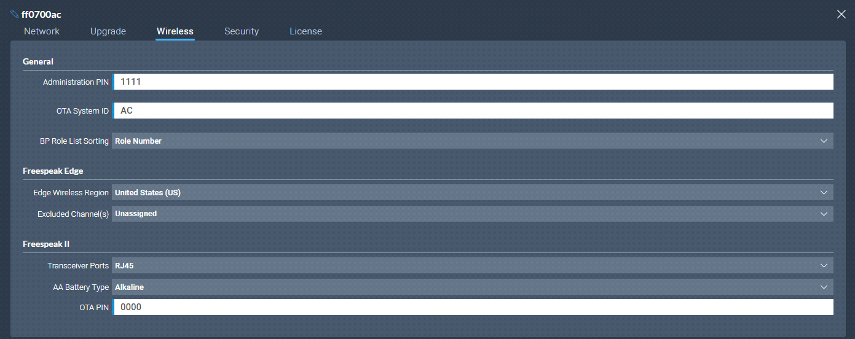The height and width of the screenshot is (339, 855).
Task: Click the chevron arrow on Role Number row
Action: 824,141
